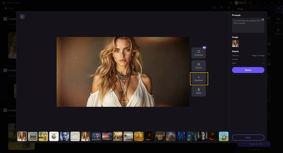Click the back arrow button

[x=22, y=17]
